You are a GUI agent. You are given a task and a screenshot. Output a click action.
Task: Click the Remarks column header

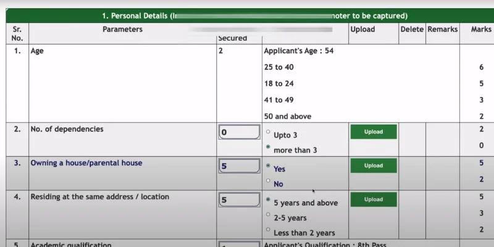tap(442, 30)
